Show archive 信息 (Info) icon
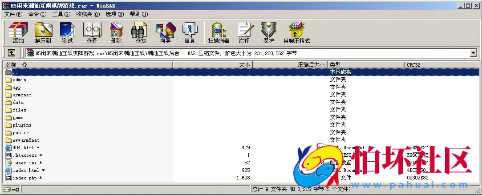482x195 pixels. point(190,32)
